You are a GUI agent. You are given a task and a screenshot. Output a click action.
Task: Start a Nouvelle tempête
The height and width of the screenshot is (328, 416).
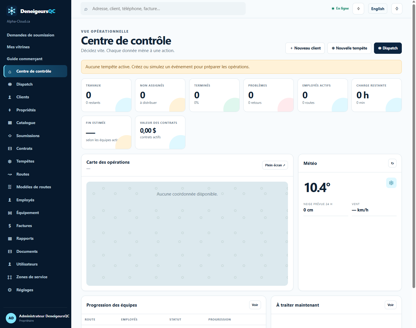point(349,48)
